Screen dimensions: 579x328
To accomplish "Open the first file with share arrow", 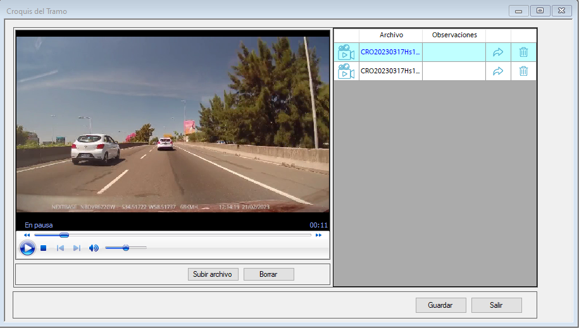I will 498,52.
